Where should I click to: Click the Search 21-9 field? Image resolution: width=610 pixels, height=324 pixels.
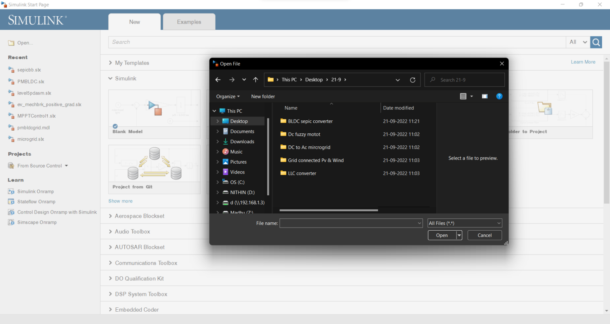pos(465,80)
